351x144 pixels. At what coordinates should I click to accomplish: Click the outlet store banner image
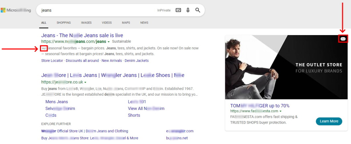coord(286,67)
